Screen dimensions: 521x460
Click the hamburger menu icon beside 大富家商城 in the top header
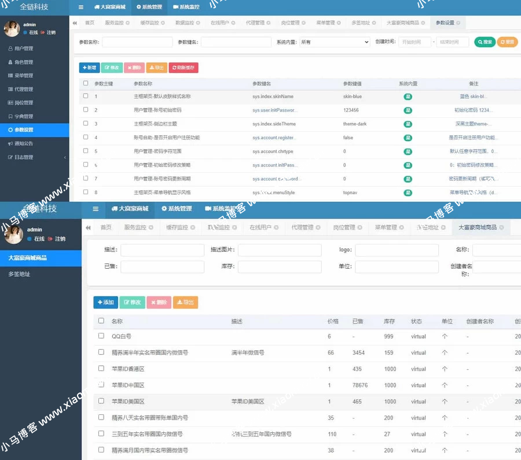pos(80,8)
